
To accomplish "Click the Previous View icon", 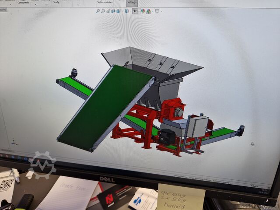I will (108, 10).
